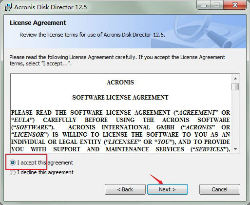
Task: Cancel the Acronis Disk Director setup
Action: click(220, 189)
